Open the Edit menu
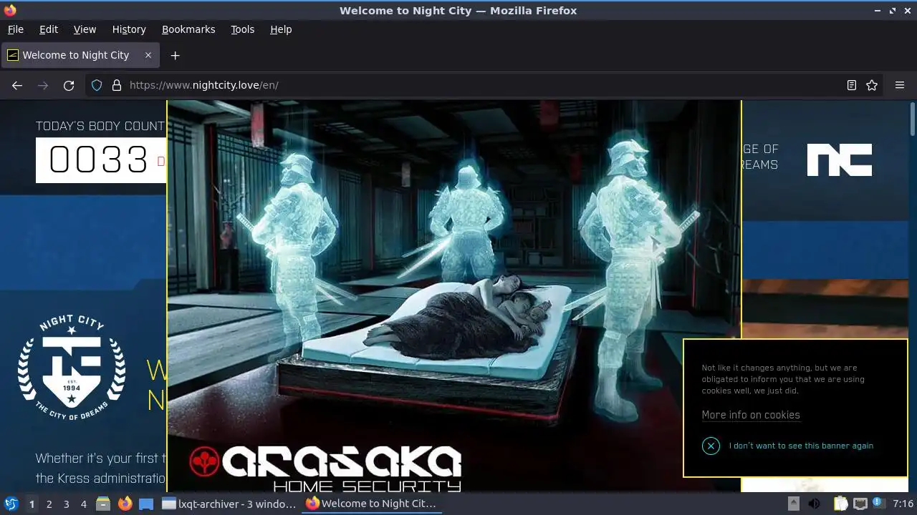The width and height of the screenshot is (917, 515). tap(49, 29)
